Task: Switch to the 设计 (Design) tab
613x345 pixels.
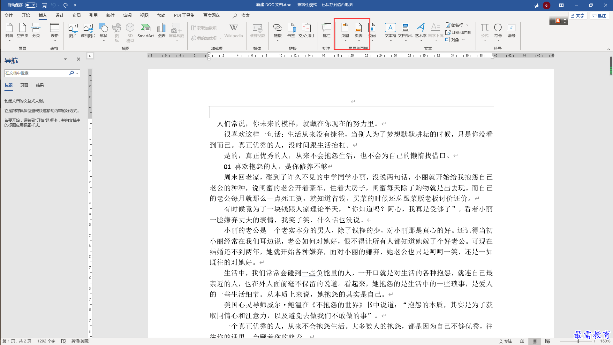Action: coord(60,15)
